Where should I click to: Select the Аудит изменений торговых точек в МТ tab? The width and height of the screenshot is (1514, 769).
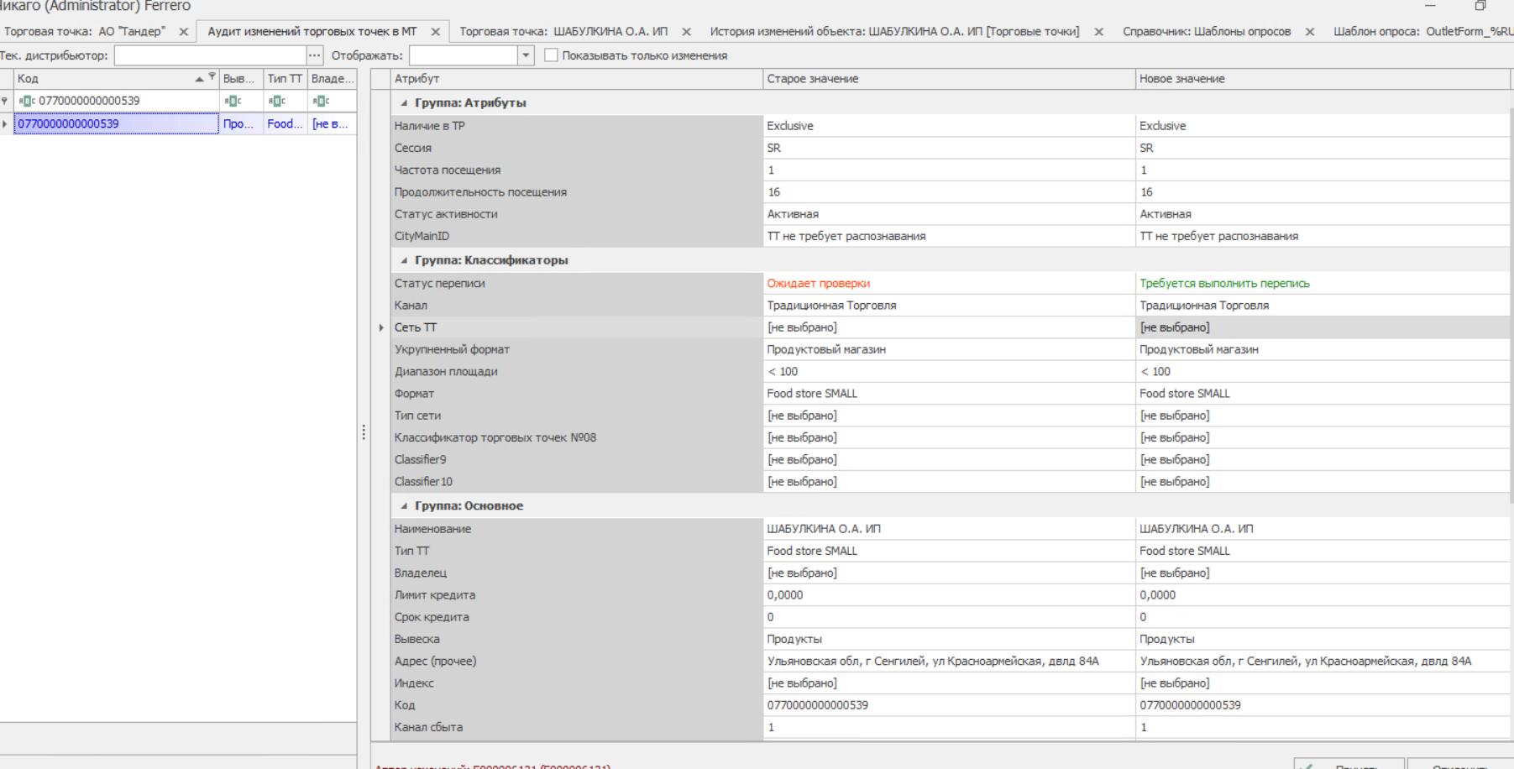[312, 32]
